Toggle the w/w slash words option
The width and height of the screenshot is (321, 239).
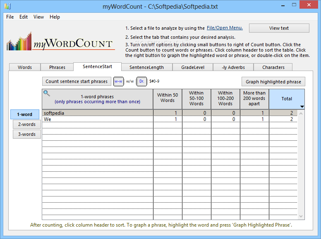pos(130,81)
